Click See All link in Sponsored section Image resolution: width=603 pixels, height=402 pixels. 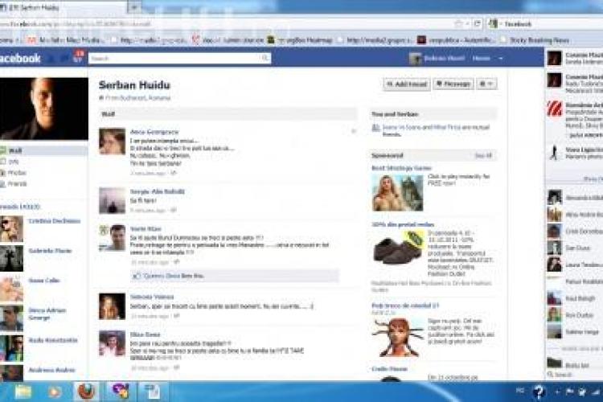[482, 155]
